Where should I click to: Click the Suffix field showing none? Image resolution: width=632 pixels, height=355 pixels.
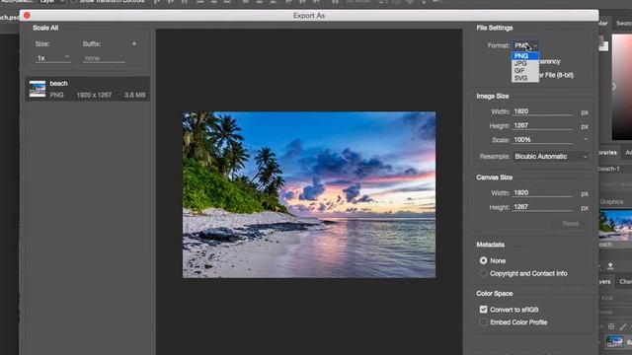coord(104,58)
